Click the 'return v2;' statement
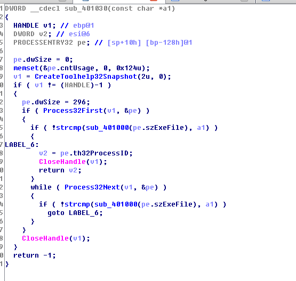The image size is (296, 281). point(60,170)
